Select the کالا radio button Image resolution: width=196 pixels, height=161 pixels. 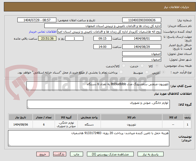point(157,66)
